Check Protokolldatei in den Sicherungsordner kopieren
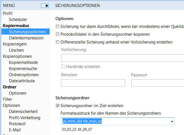The image size is (184, 135). [58, 34]
